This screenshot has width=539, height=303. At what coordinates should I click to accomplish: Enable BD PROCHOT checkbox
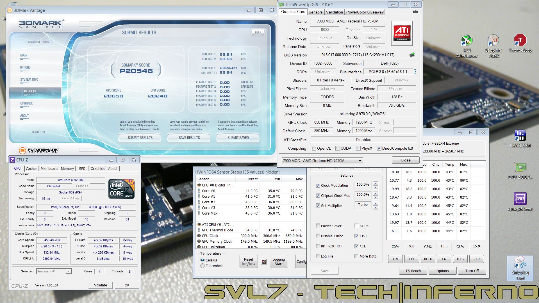318,246
